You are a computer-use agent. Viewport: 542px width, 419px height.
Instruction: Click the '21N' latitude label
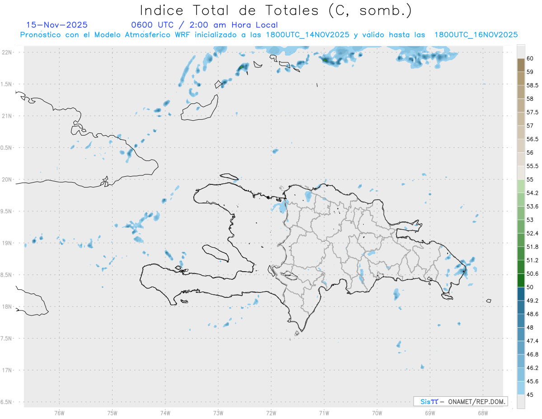pyautogui.click(x=7, y=116)
